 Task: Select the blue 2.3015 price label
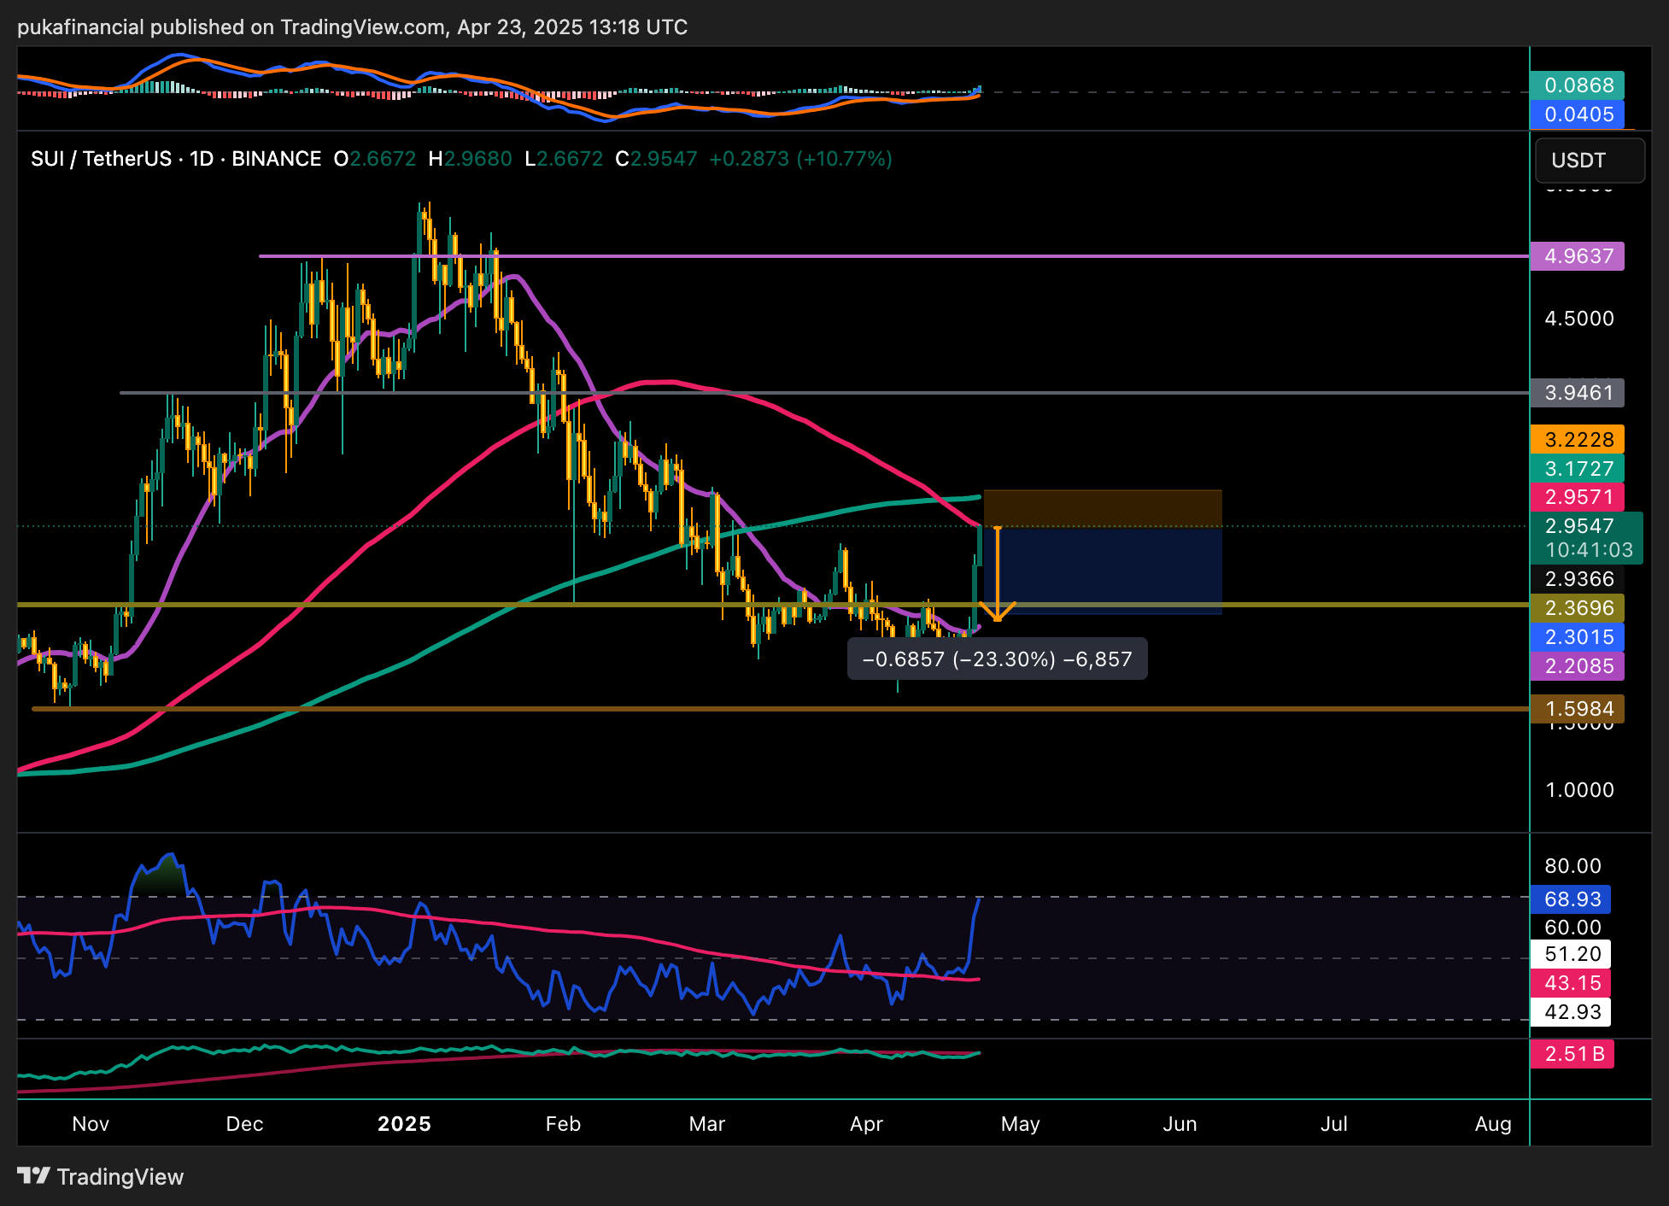(x=1578, y=637)
